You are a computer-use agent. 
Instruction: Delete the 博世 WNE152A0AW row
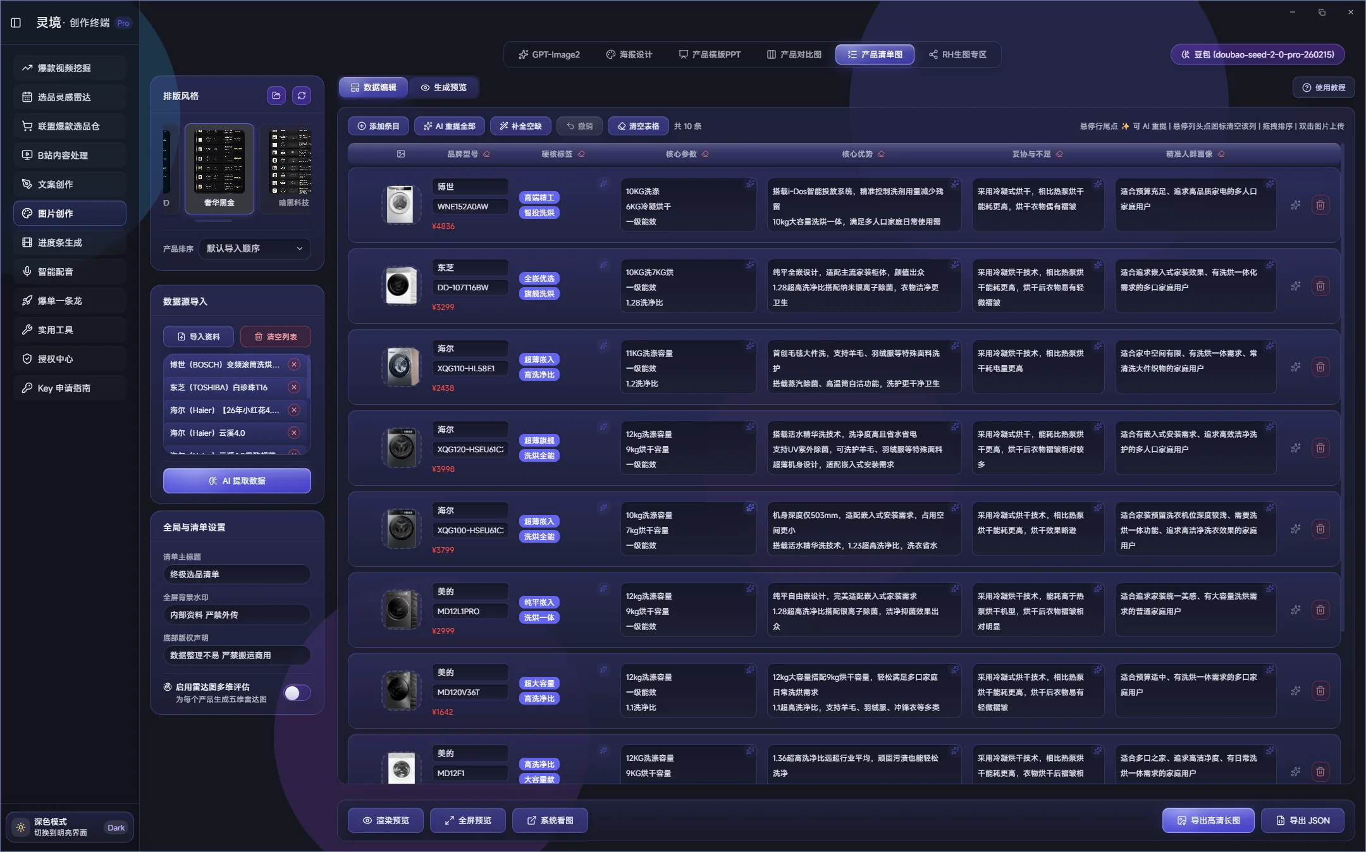(x=1320, y=205)
